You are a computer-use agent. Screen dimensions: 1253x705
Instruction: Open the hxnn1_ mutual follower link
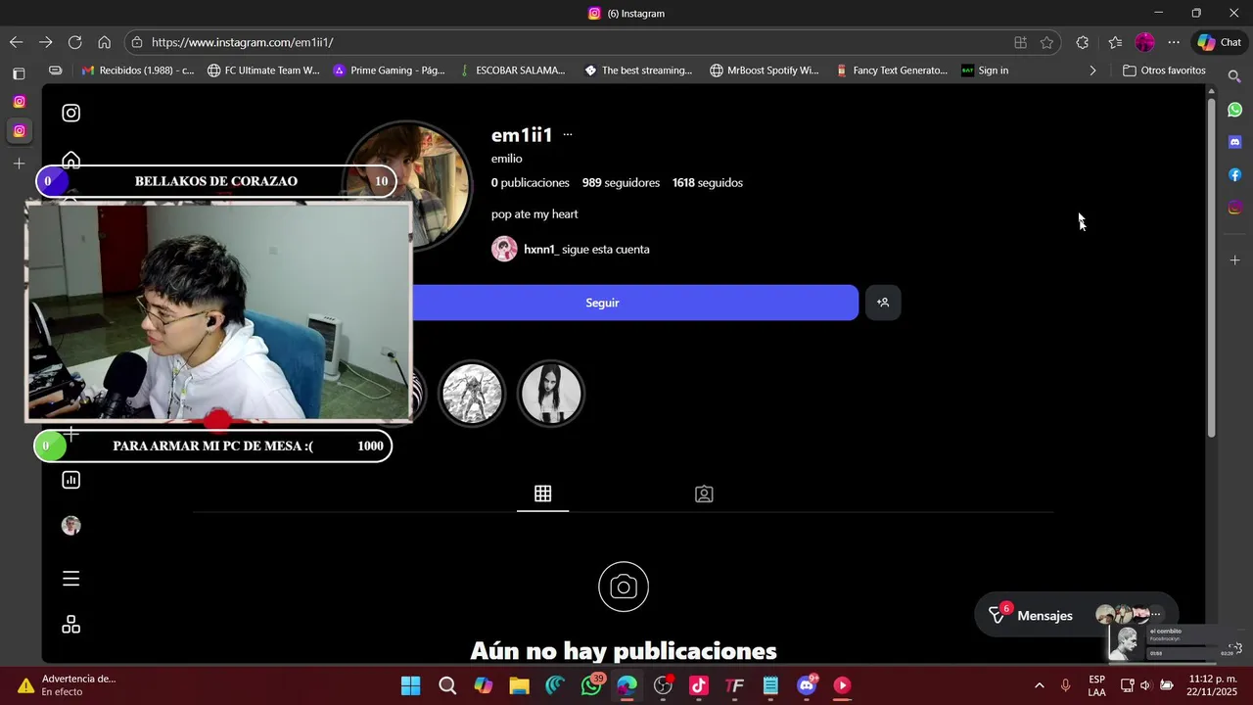click(540, 250)
